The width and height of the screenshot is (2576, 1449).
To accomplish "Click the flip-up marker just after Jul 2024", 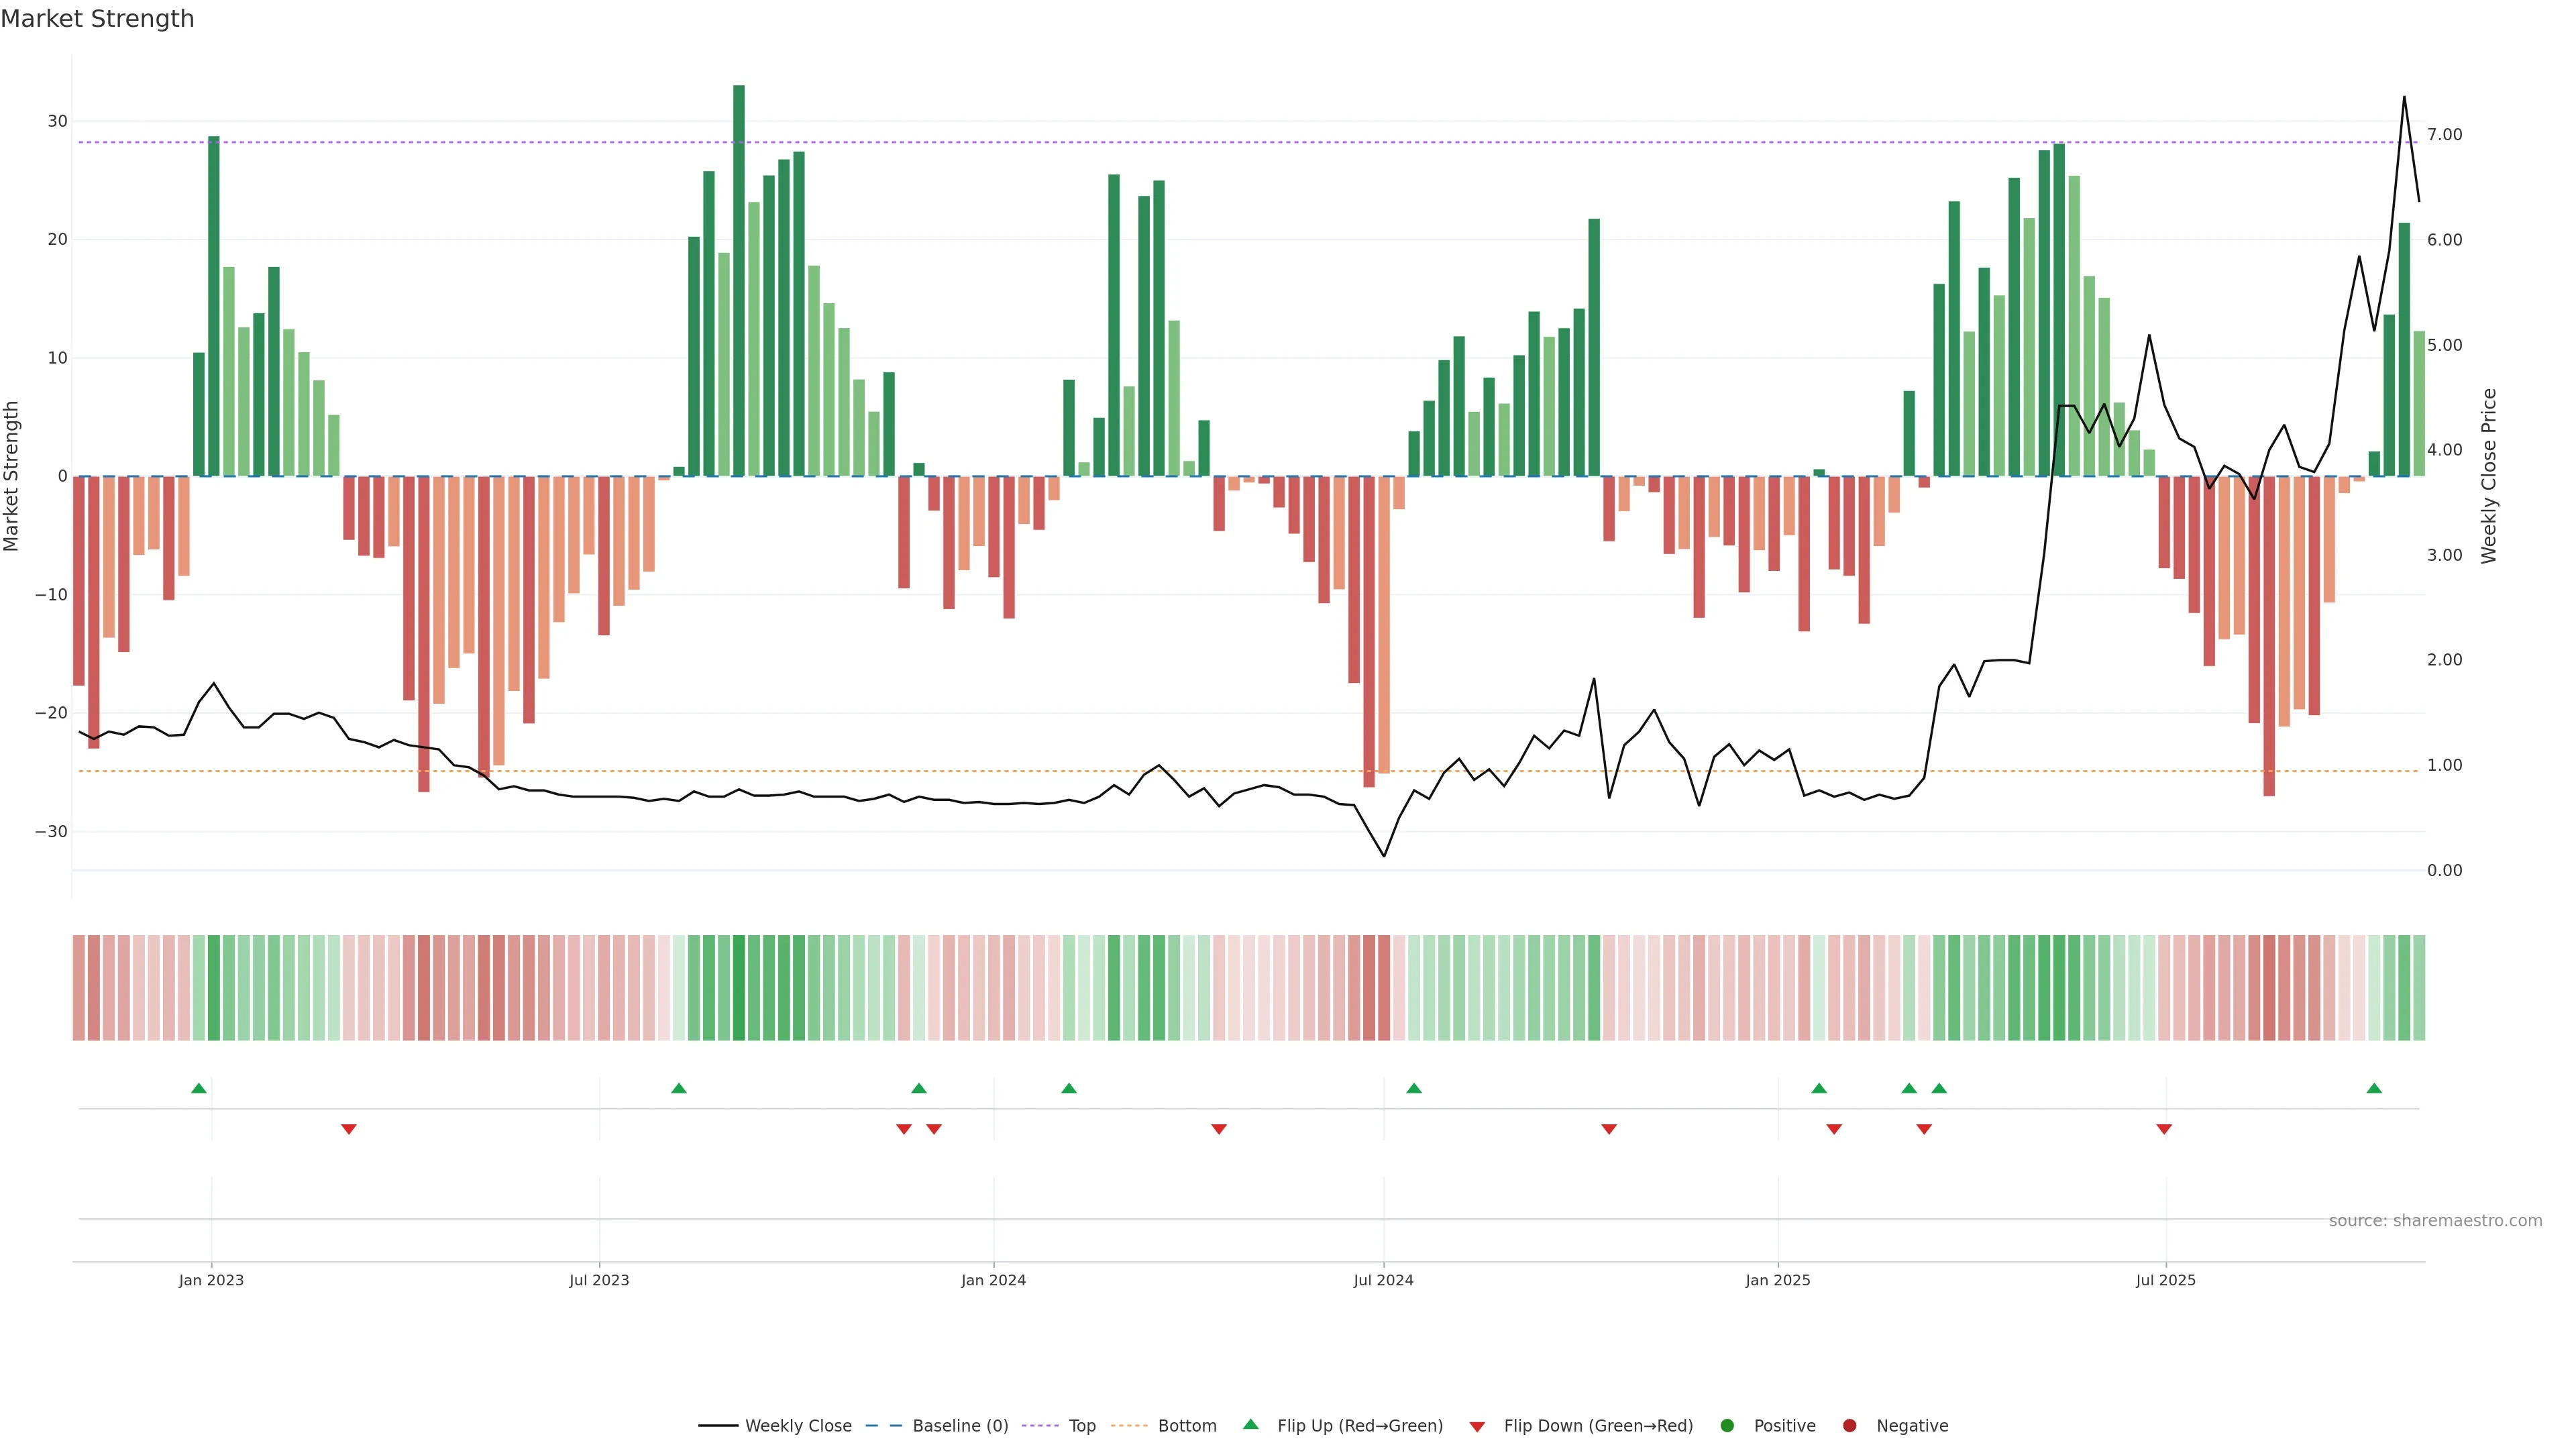I will tap(1414, 1088).
